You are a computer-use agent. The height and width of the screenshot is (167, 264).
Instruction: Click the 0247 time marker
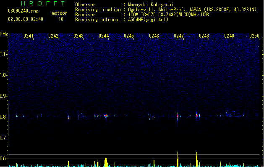[x=179, y=36]
